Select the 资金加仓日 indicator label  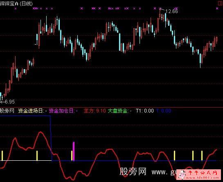pyautogui.click(x=63, y=110)
